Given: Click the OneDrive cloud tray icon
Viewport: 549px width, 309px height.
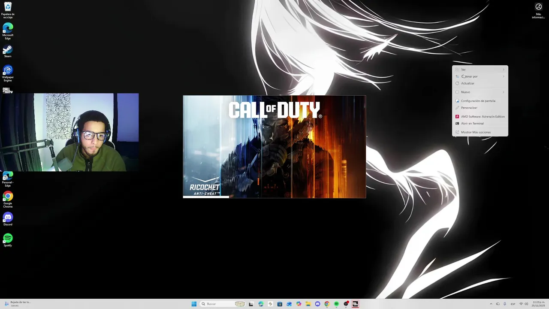Looking at the screenshot, I should (498, 304).
